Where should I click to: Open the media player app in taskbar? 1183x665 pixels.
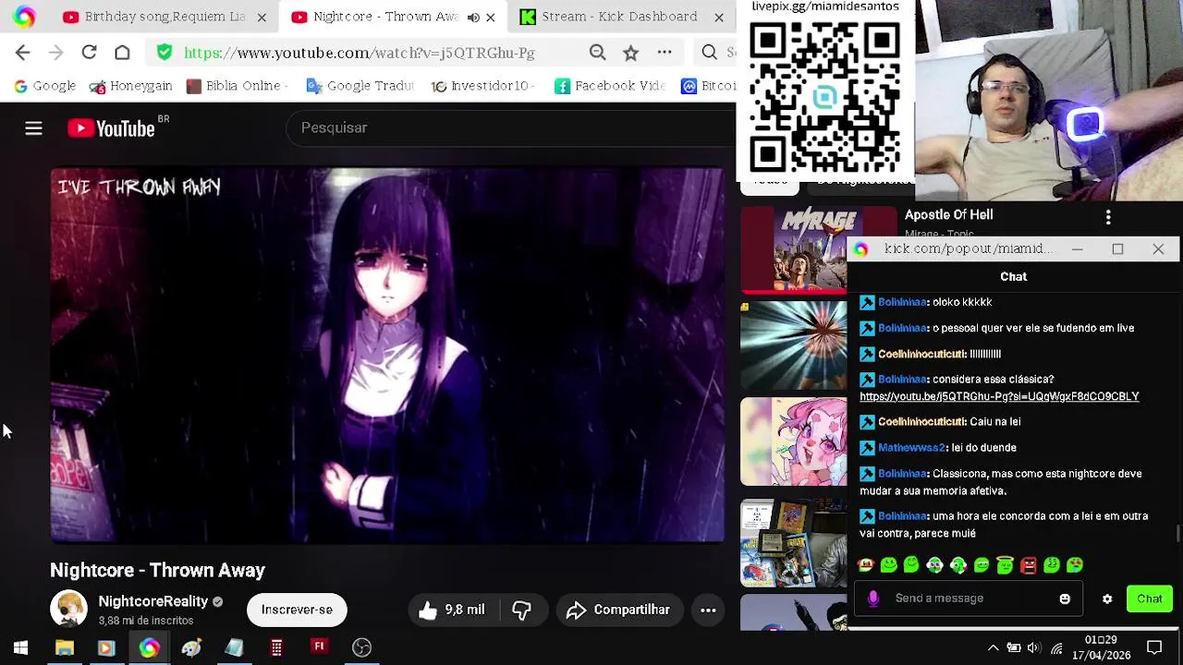105,647
